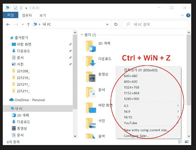Click the 문서 folder icon in main pane
Image resolution: width=196 pixels, height=150 pixels.
[91, 92]
